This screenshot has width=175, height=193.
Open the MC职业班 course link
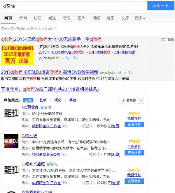tap(30, 107)
